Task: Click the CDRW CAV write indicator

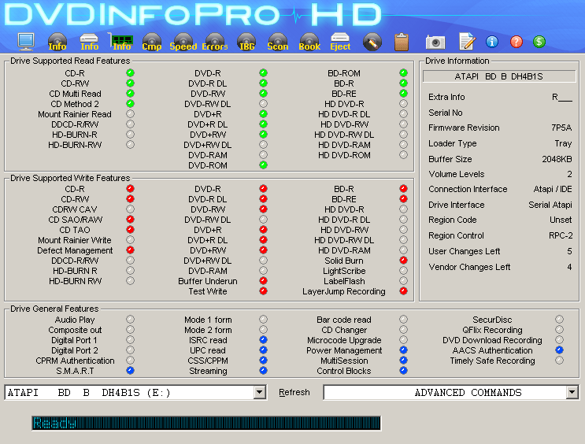Action: click(x=130, y=209)
